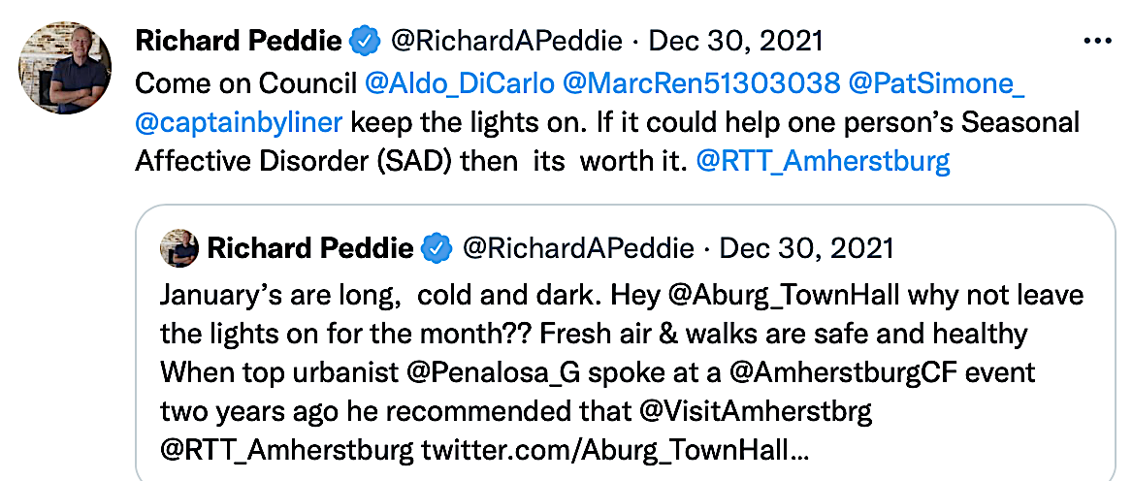Open the tweet's three-dot more options menu
The image size is (1133, 481).
click(1096, 42)
